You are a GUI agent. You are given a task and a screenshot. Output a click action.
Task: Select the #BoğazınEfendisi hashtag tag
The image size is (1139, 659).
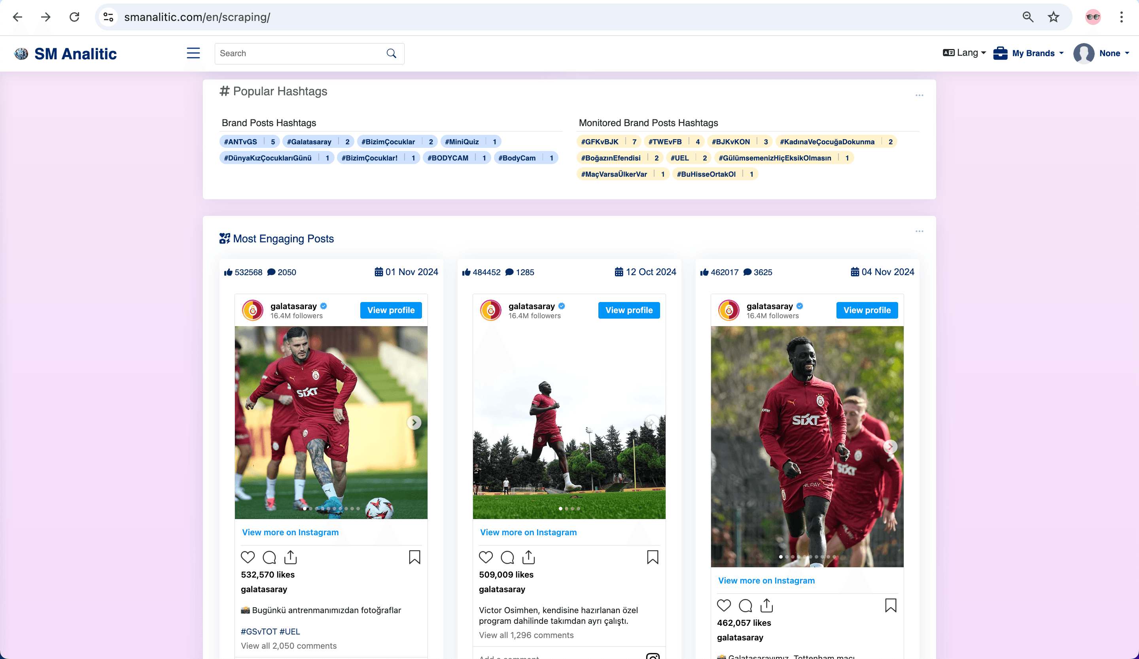(x=620, y=158)
